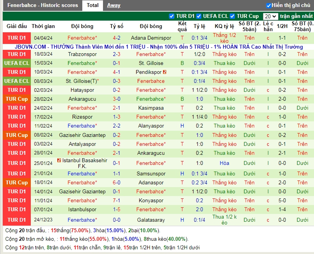Click the Samsunspor team name

pyautogui.click(x=151, y=173)
